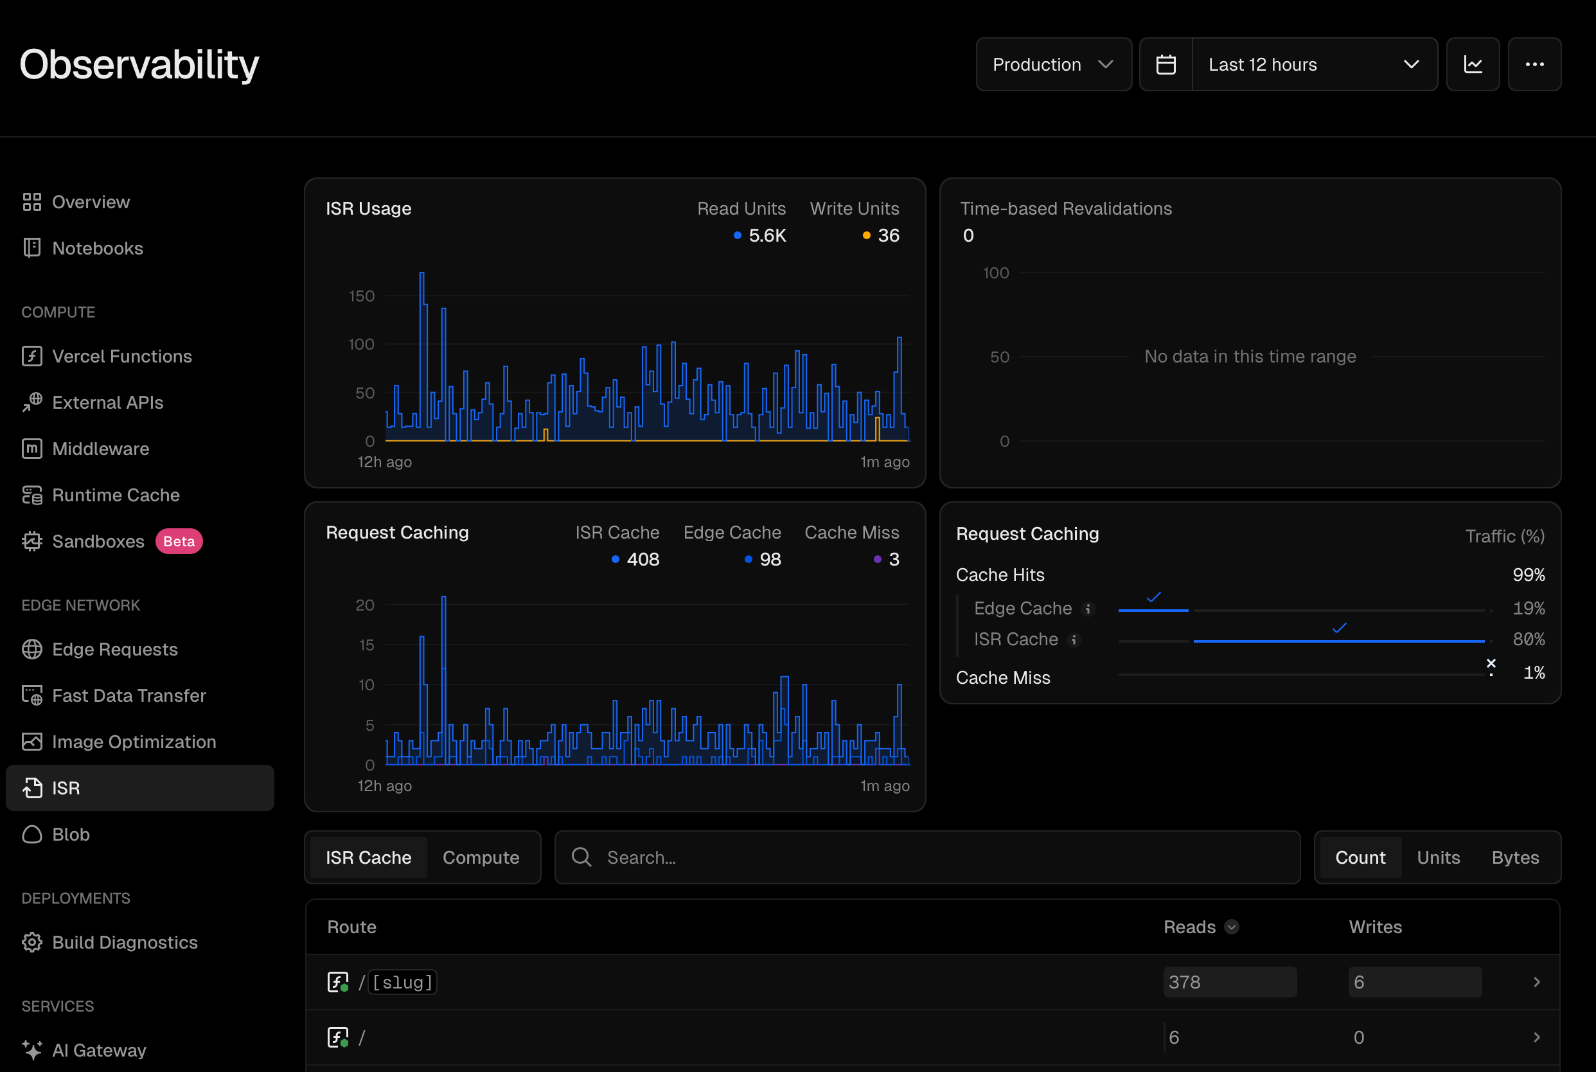Switch to the Compute tab
The width and height of the screenshot is (1596, 1072).
coord(481,857)
